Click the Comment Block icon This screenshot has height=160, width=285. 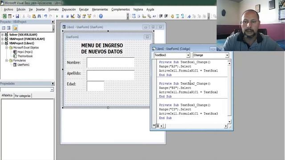click(x=177, y=16)
